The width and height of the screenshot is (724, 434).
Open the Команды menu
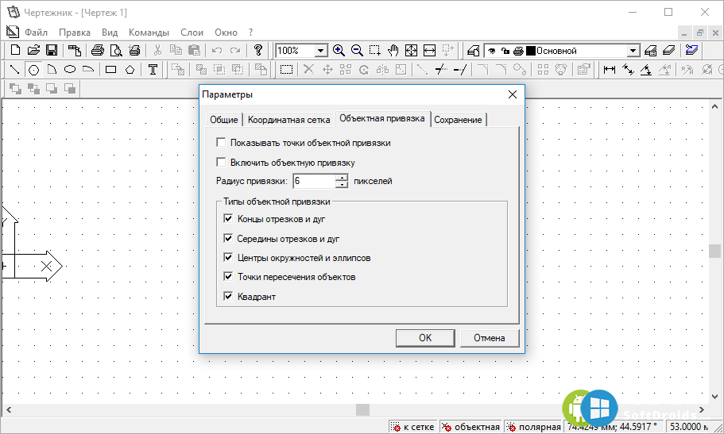(149, 33)
